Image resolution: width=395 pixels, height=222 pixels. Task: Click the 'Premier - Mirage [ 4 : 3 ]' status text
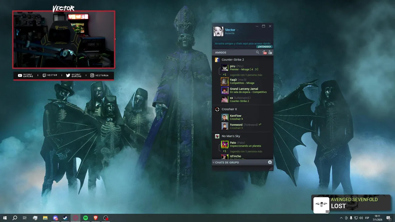click(244, 69)
